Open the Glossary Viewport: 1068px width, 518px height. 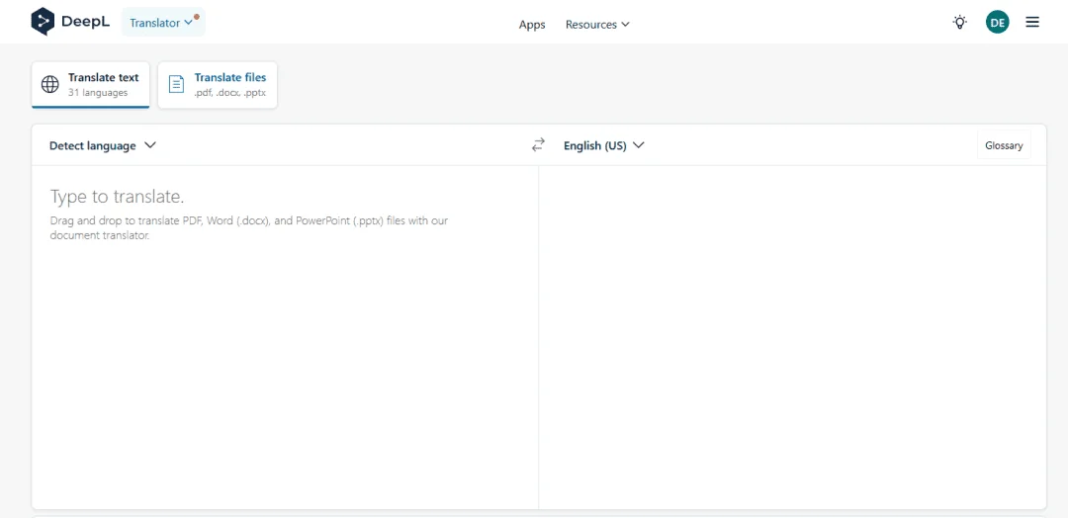point(1004,145)
